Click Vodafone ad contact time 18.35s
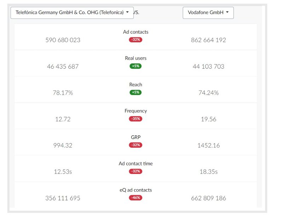 coord(208,172)
